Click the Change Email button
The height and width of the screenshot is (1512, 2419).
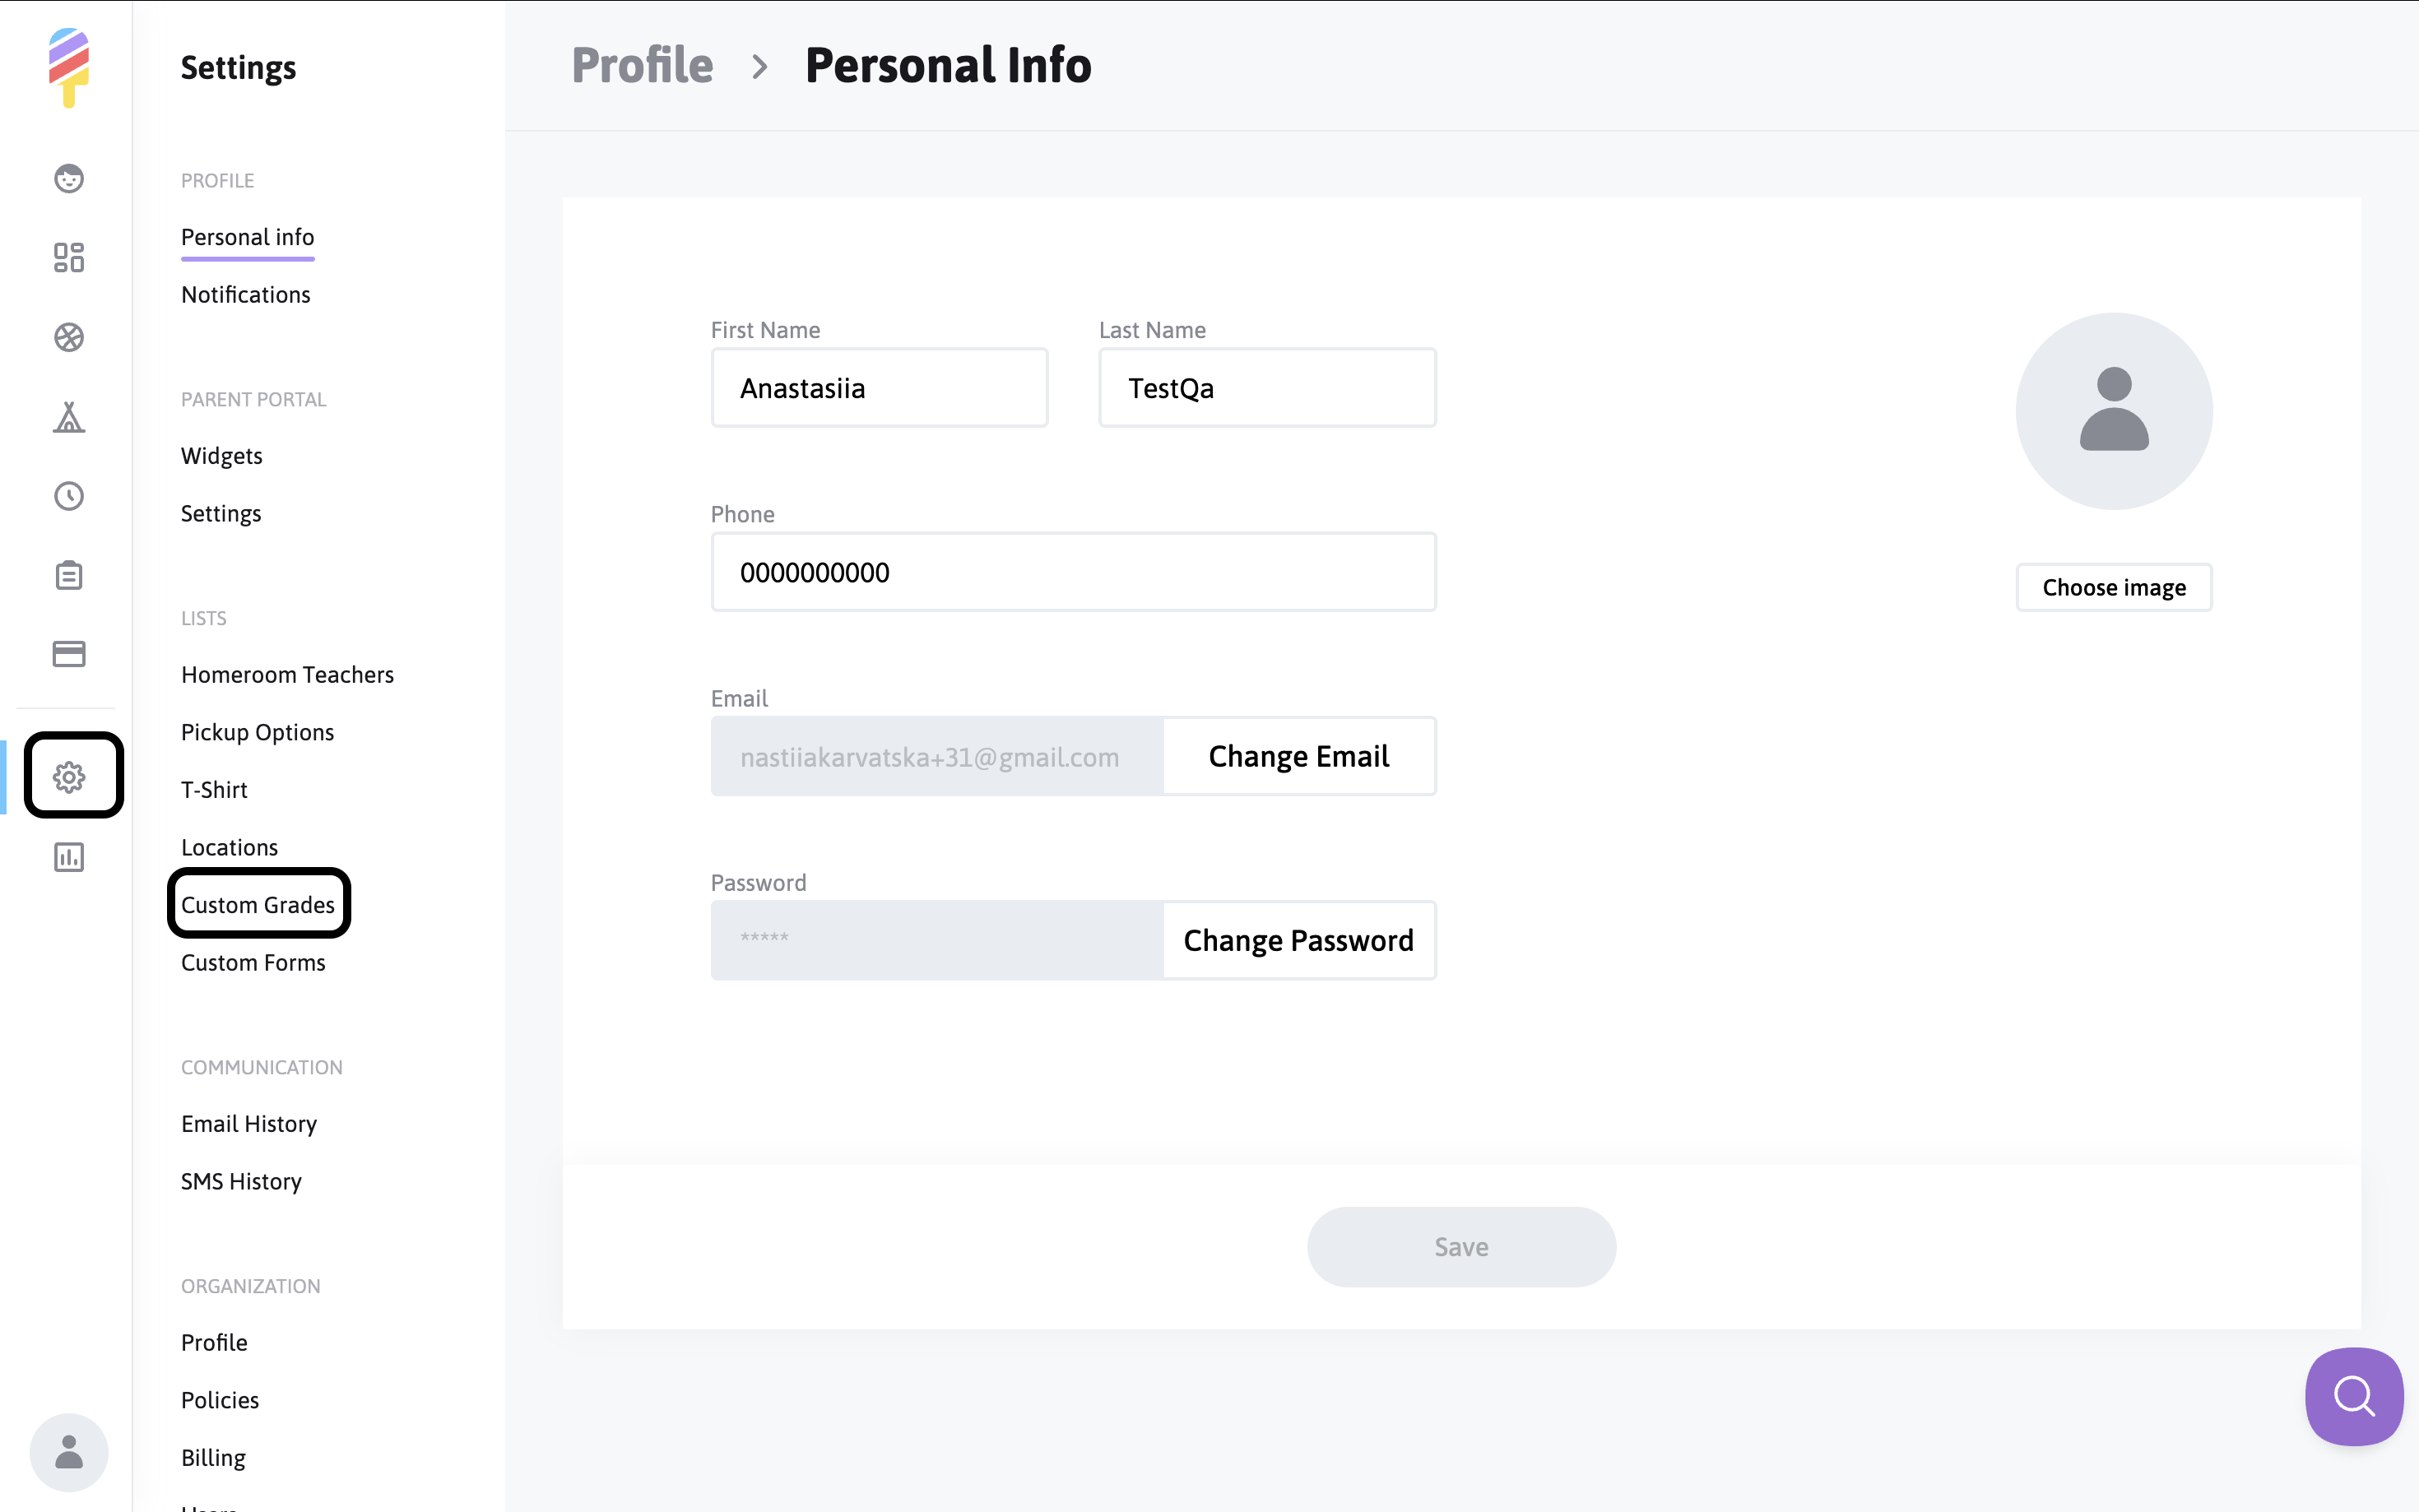(1298, 757)
